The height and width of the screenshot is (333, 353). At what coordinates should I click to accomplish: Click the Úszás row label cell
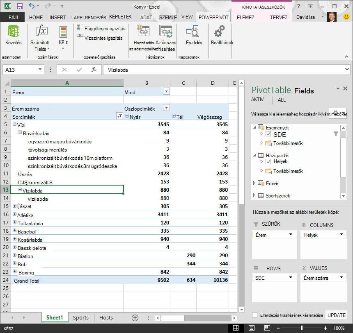coord(67,174)
